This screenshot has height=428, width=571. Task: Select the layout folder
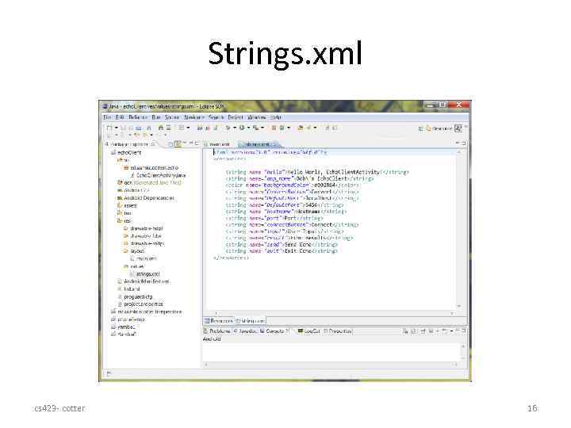click(x=134, y=251)
